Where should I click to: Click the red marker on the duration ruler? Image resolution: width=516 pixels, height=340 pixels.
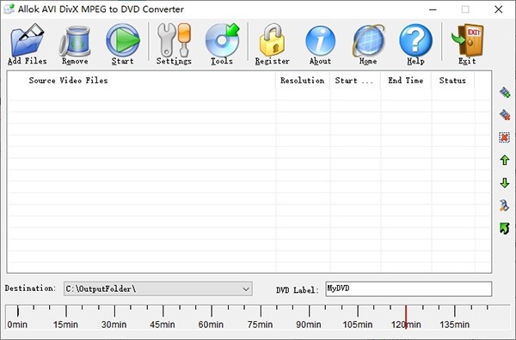(406, 316)
